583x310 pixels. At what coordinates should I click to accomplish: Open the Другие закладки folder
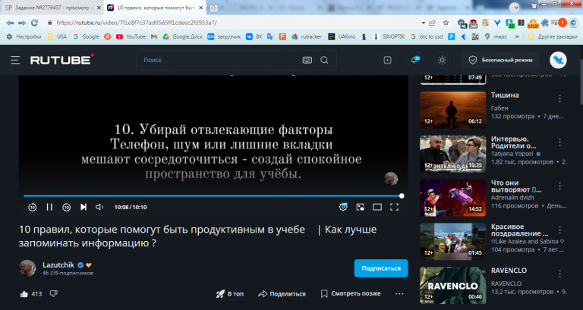553,36
